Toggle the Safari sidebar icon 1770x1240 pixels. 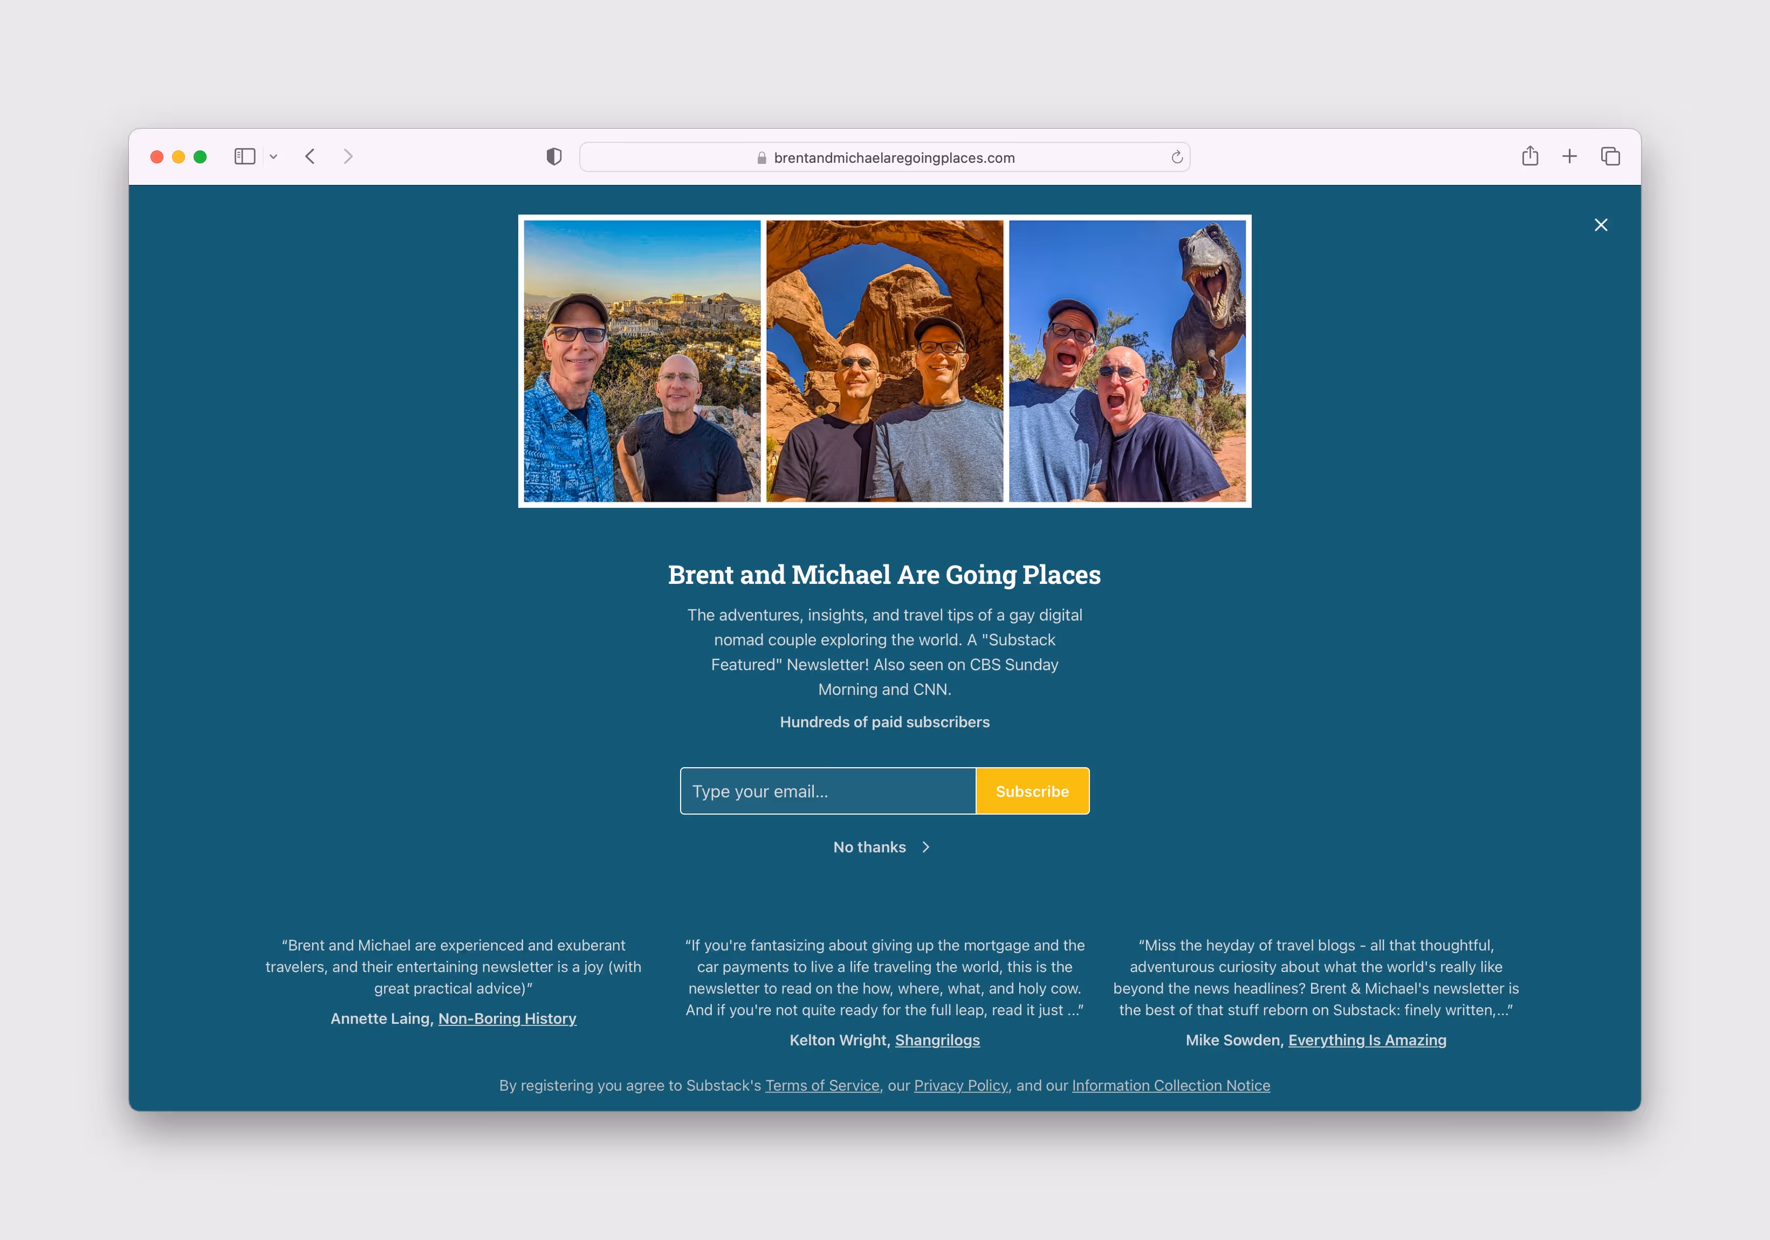point(244,156)
